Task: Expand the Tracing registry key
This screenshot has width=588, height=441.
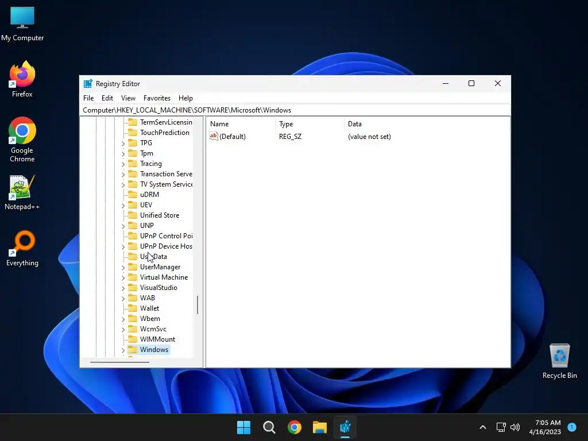Action: (x=123, y=164)
